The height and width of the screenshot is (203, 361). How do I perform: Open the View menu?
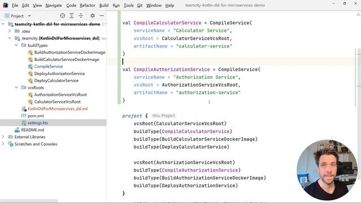37,5
